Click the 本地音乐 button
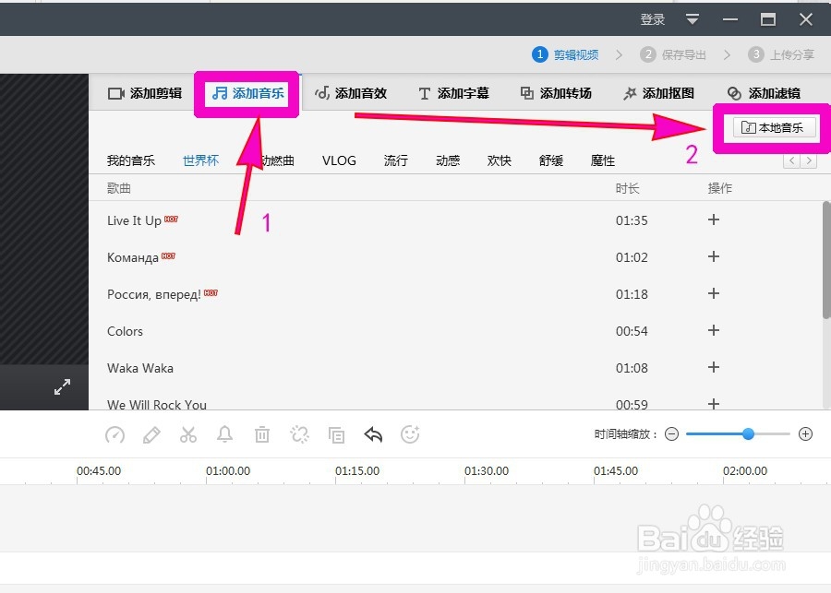This screenshot has height=593, width=831. (x=773, y=129)
